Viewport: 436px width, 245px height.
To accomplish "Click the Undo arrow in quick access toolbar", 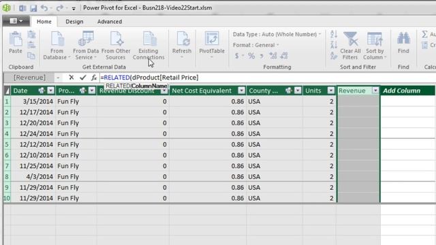I will 44,8.
